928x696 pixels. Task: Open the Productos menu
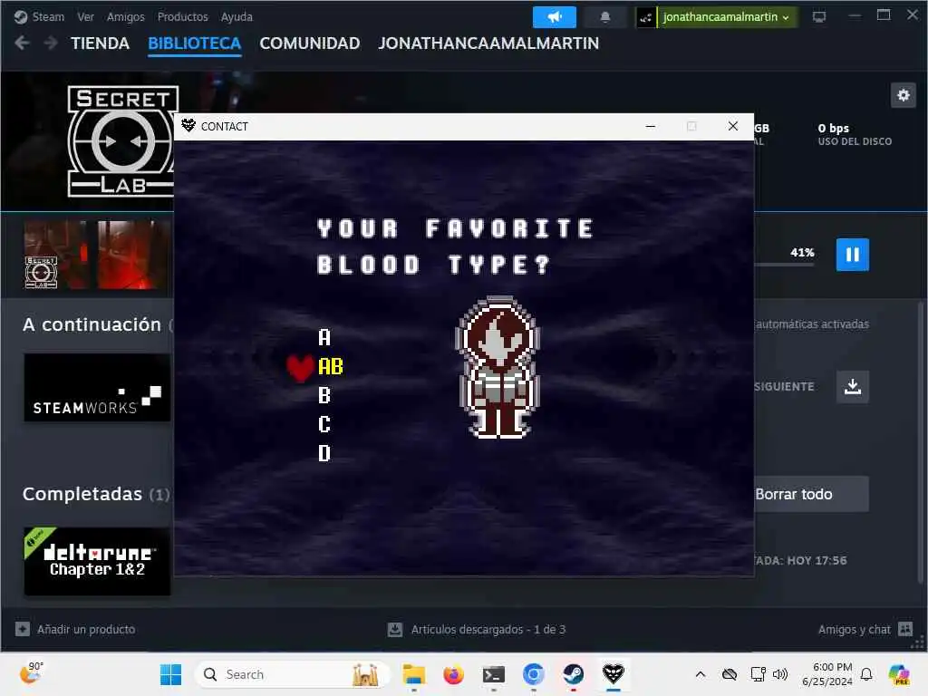coord(182,16)
